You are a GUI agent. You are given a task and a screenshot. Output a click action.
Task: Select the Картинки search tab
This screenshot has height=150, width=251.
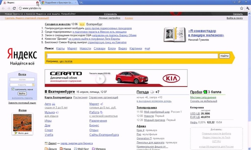click(x=136, y=48)
